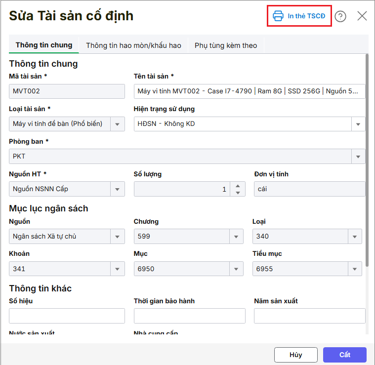Click the Mã tài sản field MVT002
Image resolution: width=375 pixels, height=365 pixels.
point(67,91)
